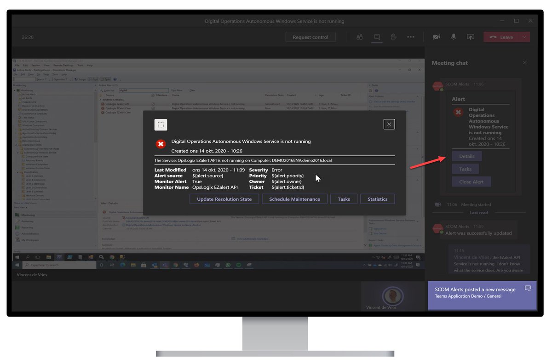The height and width of the screenshot is (363, 552).
Task: Click the Teams icon on lower taskbar
Action: click(165, 265)
